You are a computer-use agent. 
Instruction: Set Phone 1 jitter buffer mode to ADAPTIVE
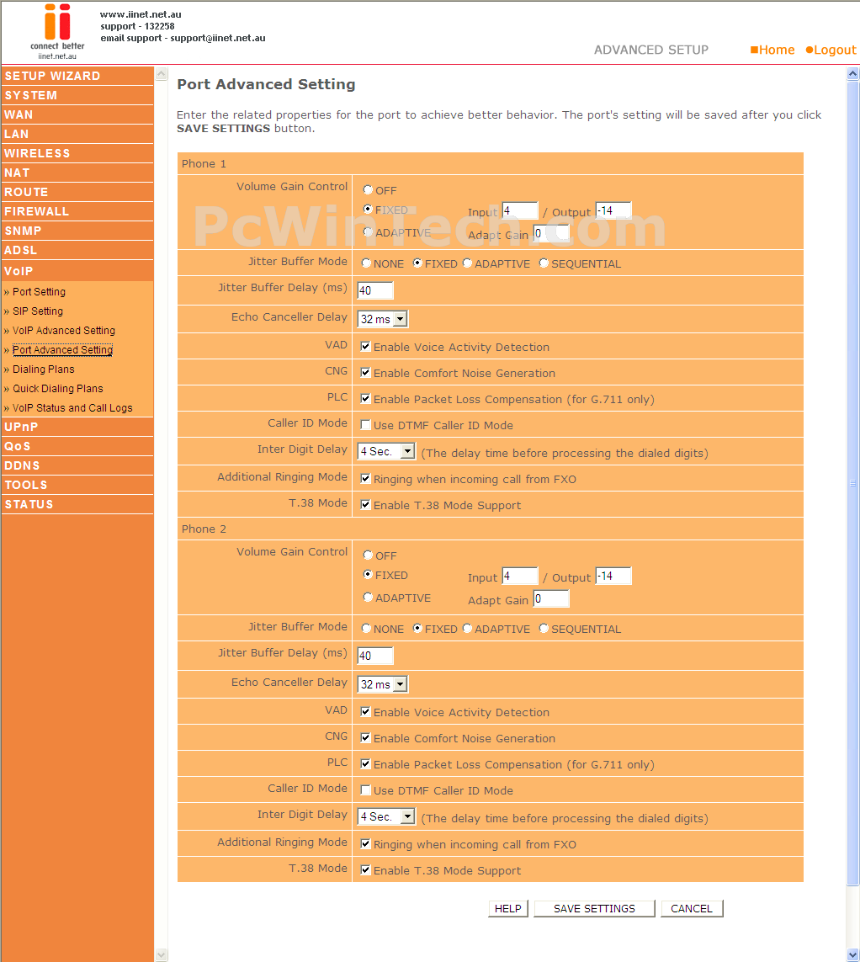point(467,263)
